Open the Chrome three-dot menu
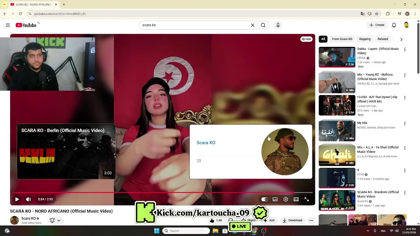The width and height of the screenshot is (420, 236). [x=415, y=14]
